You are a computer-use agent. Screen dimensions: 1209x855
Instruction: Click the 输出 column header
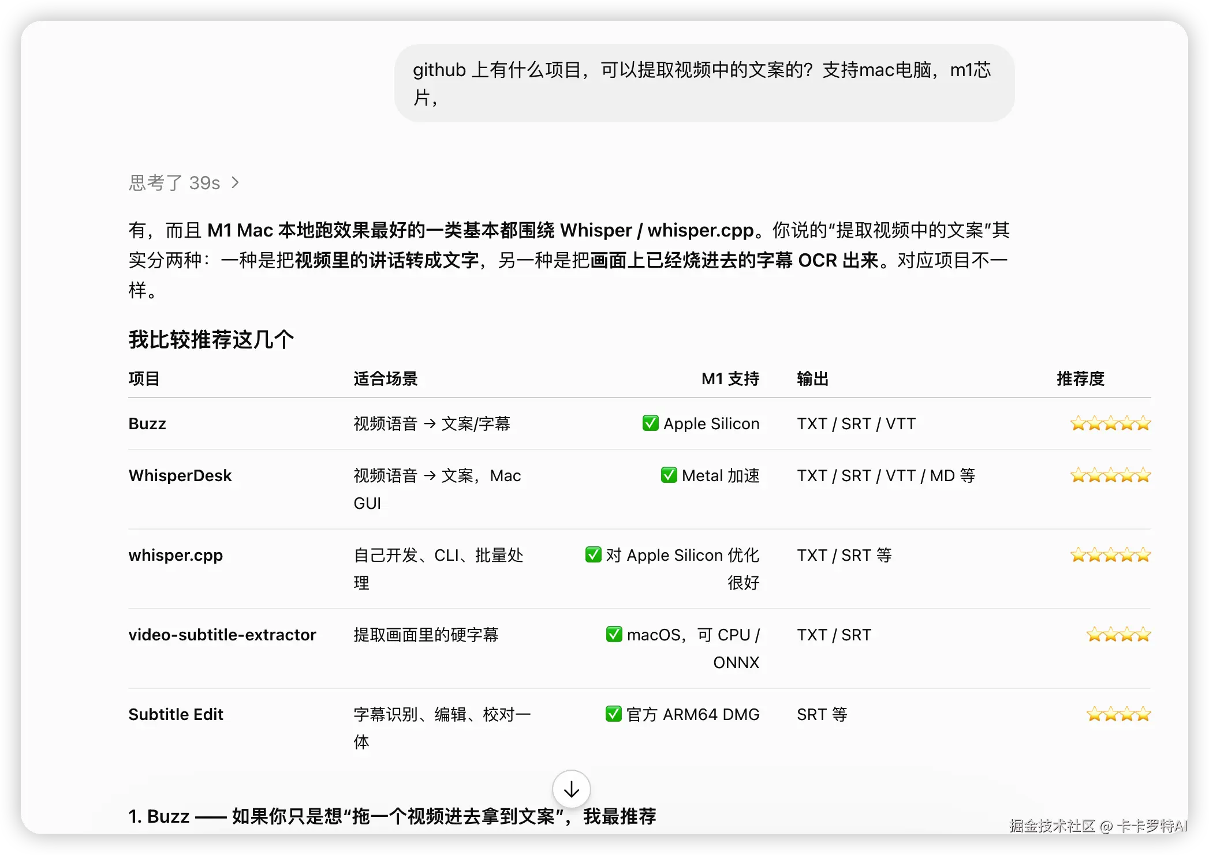point(812,378)
